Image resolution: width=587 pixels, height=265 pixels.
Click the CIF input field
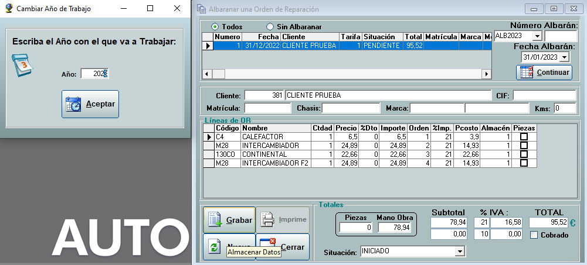544,95
